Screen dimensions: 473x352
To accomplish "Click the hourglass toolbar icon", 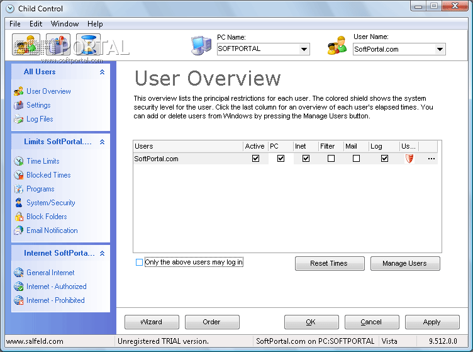I will [88, 44].
